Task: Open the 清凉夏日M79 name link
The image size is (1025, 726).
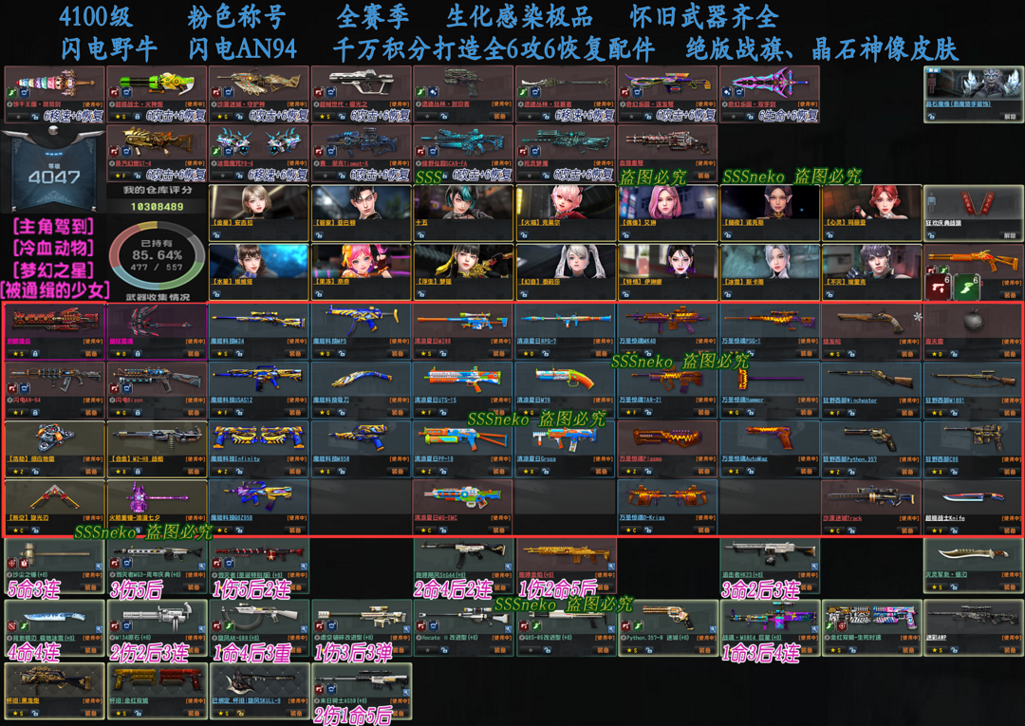Action: pos(533,400)
